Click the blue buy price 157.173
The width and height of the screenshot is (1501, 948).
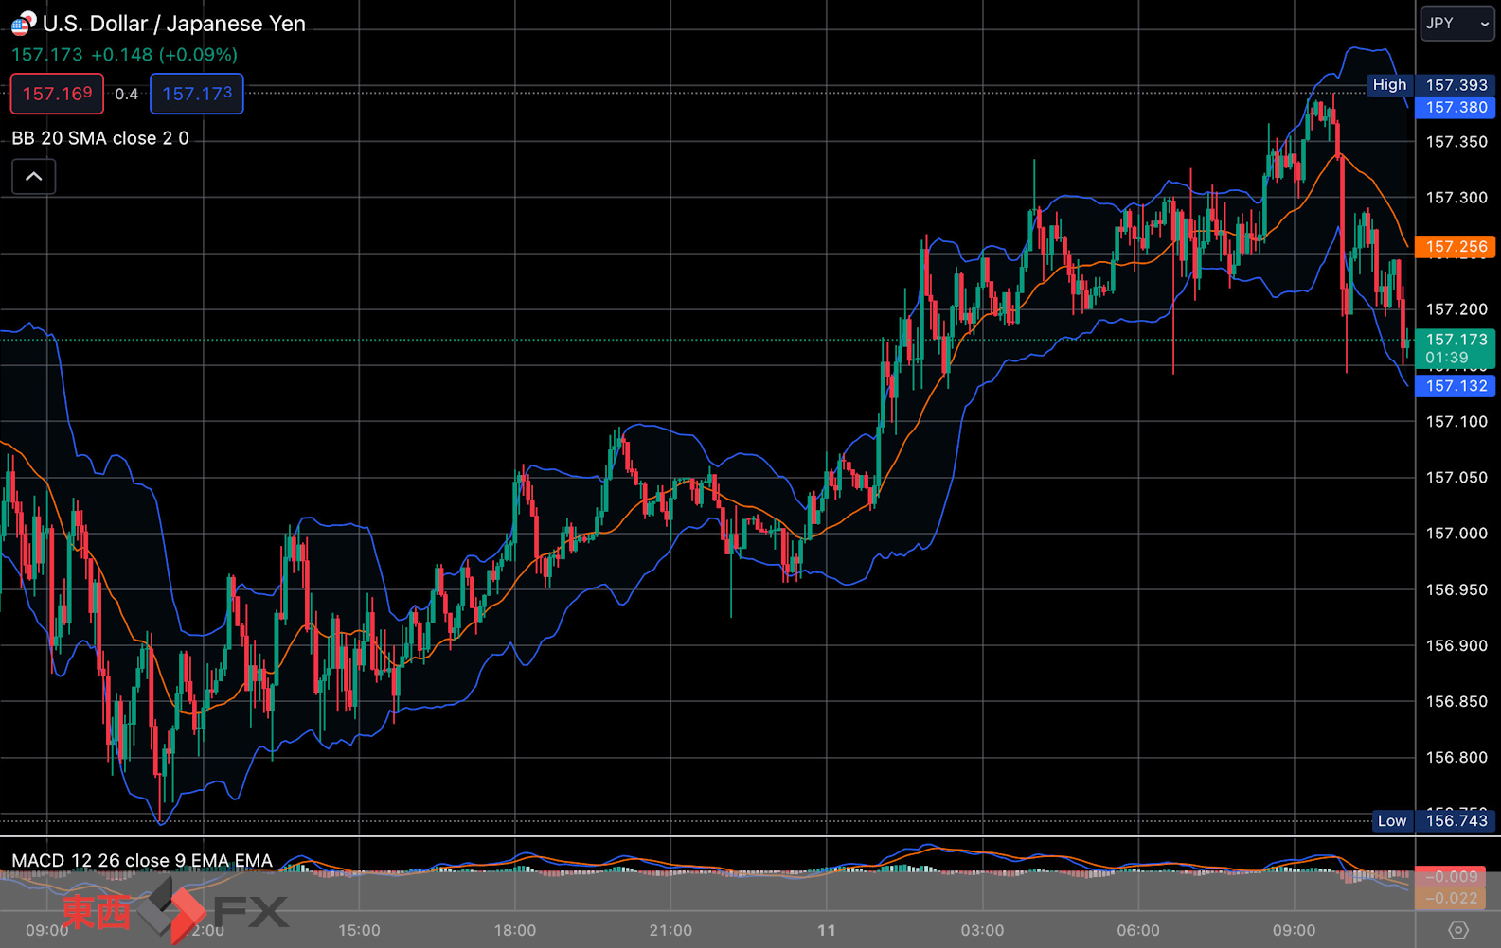click(197, 94)
